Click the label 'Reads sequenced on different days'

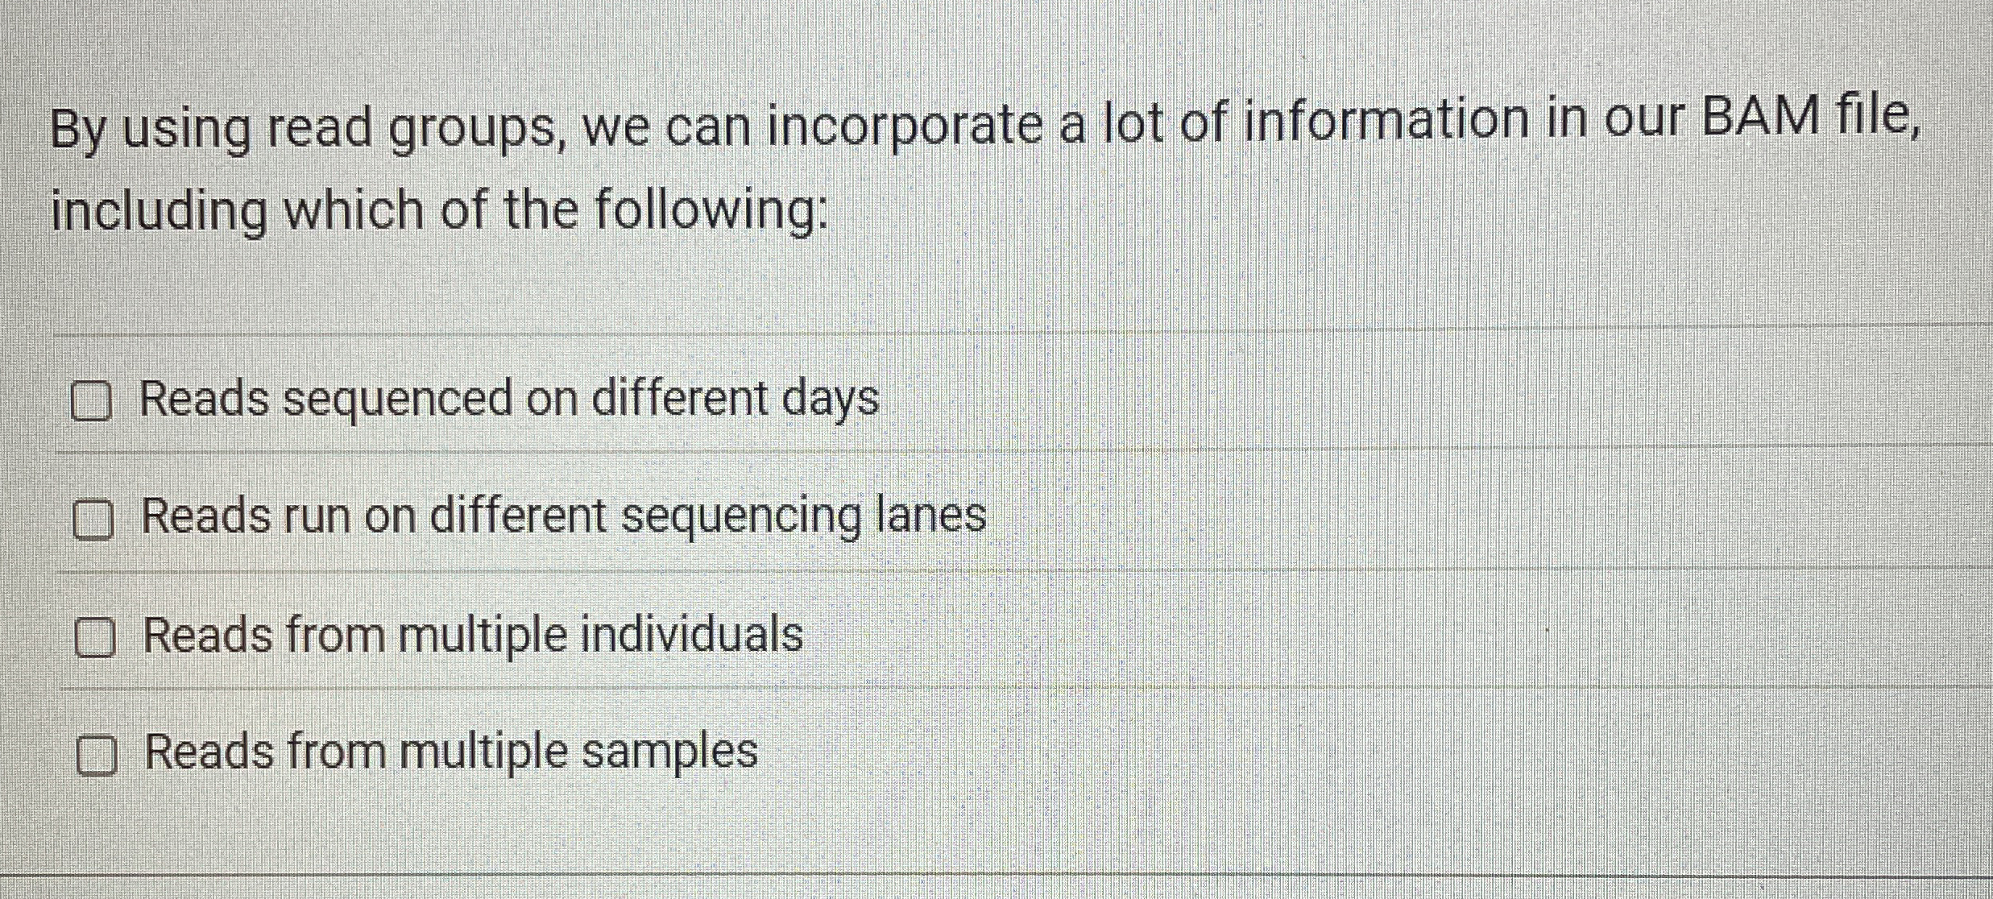508,400
